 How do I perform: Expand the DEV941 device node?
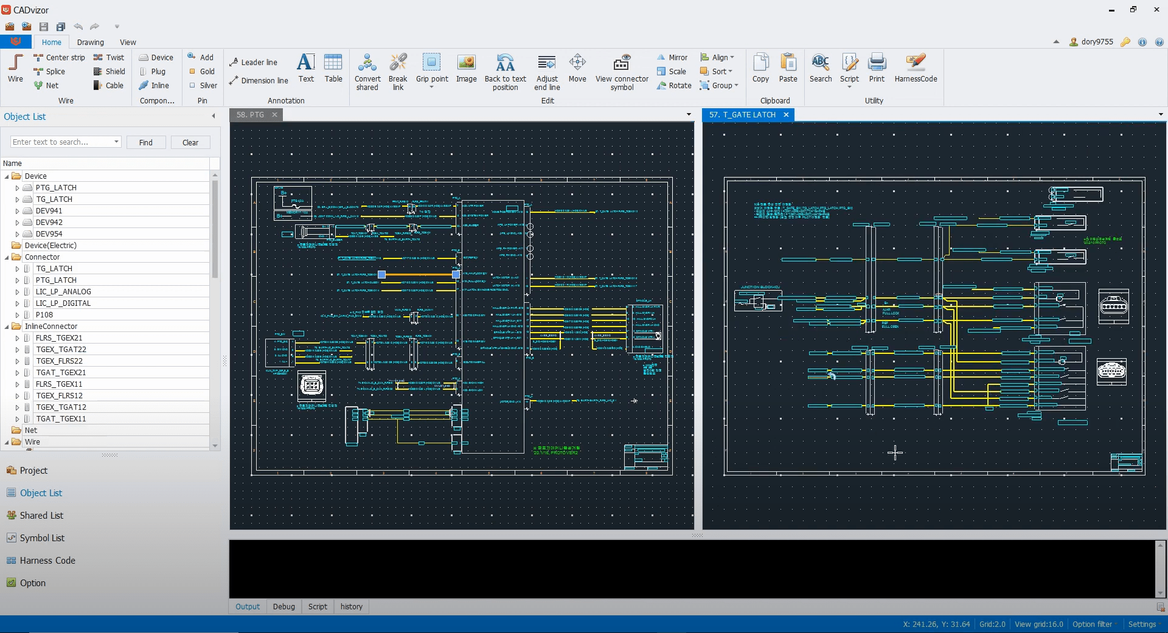click(17, 211)
